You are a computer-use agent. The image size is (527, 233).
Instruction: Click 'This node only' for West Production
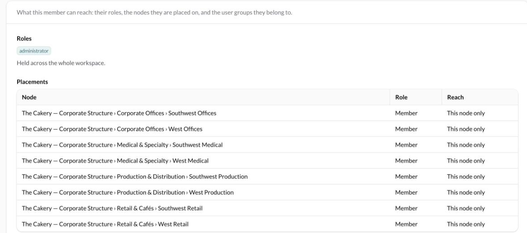466,192
